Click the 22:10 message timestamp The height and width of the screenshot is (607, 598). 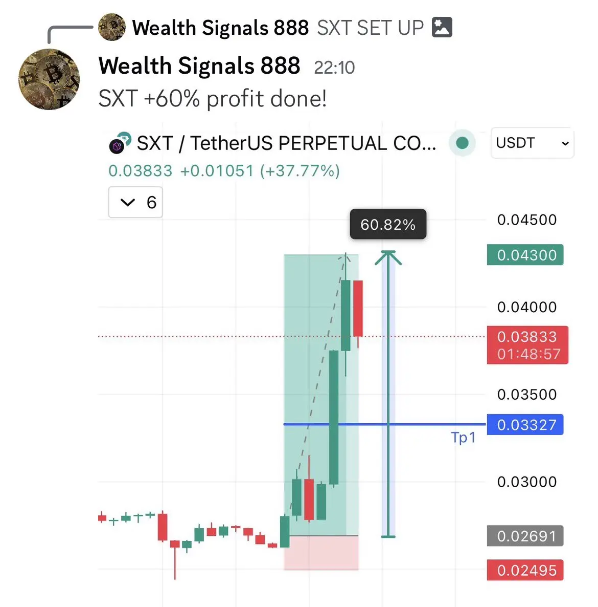pos(334,68)
